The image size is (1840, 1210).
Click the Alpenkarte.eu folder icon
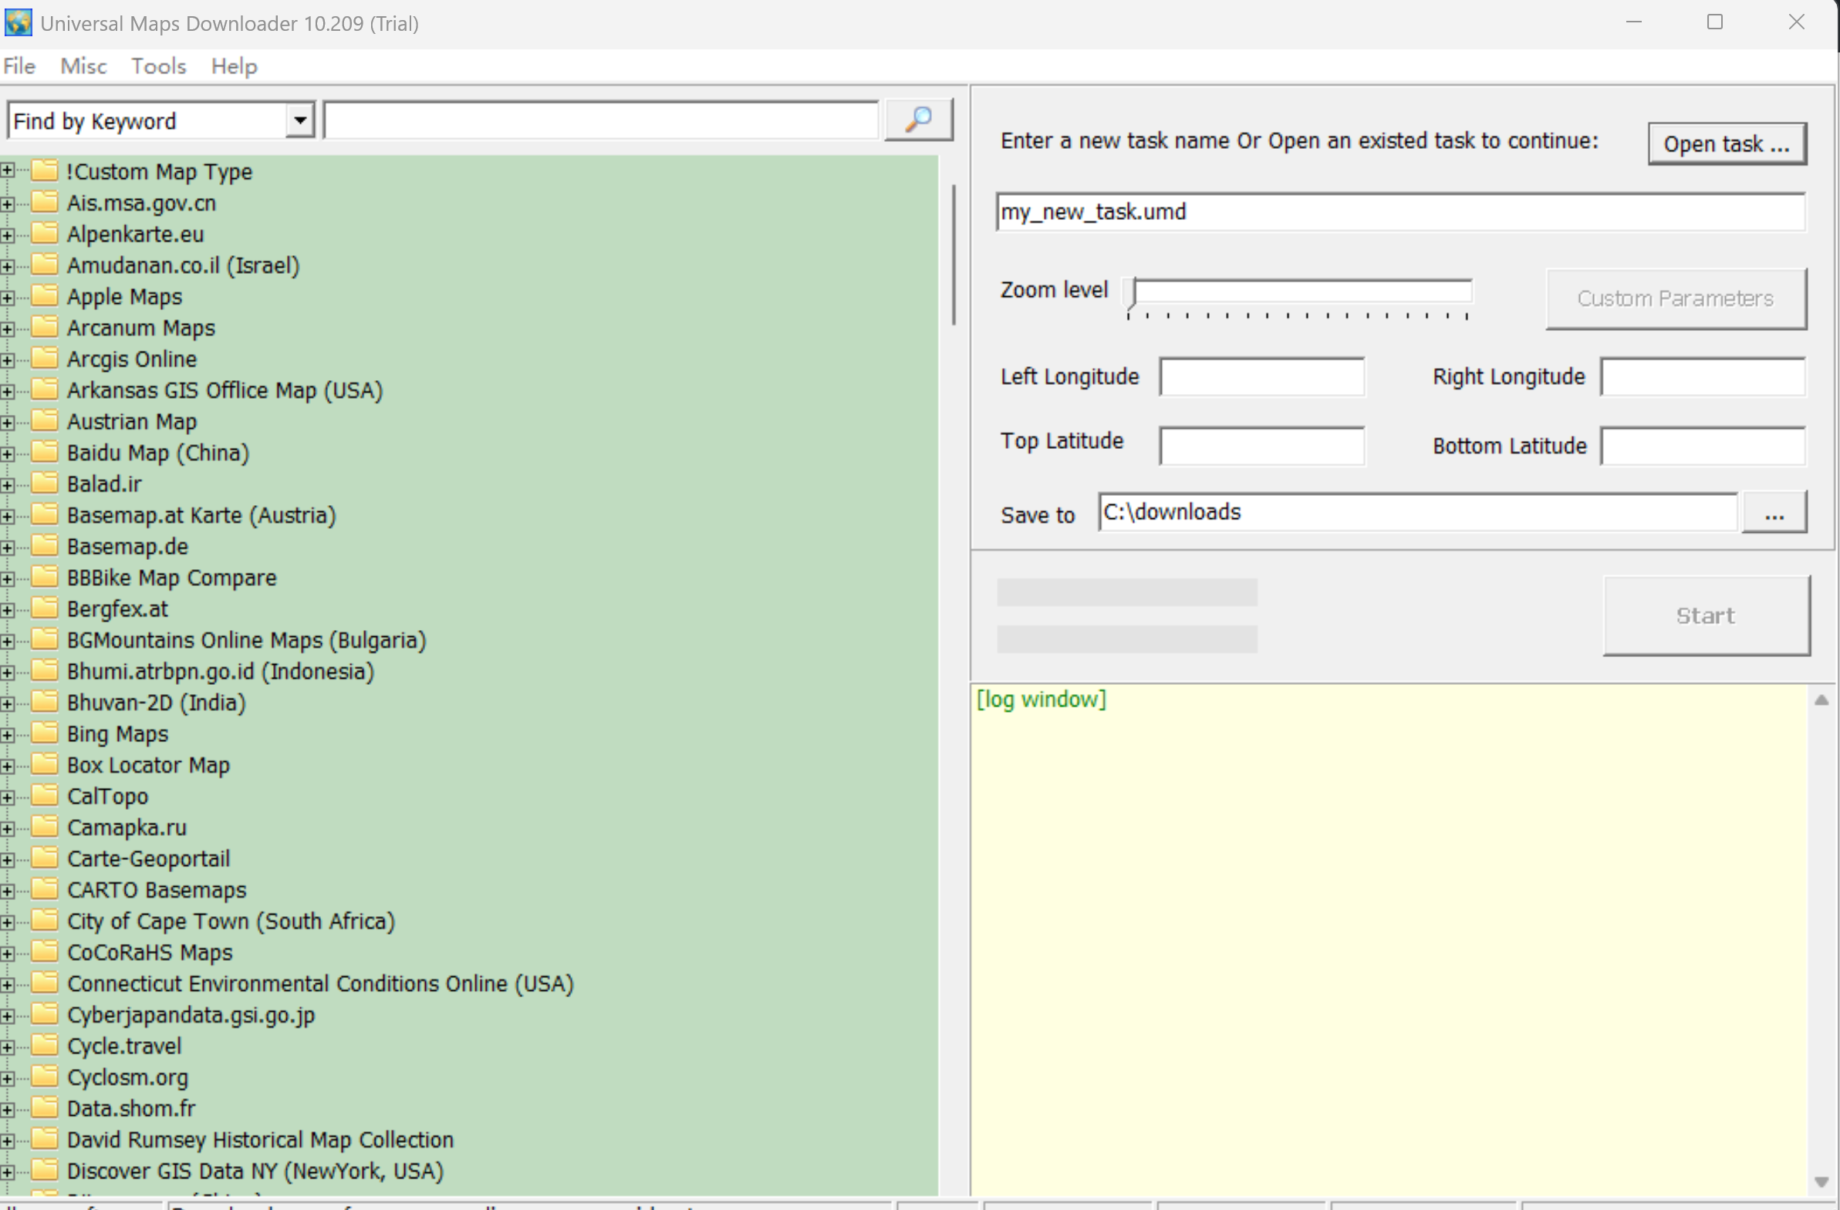45,234
